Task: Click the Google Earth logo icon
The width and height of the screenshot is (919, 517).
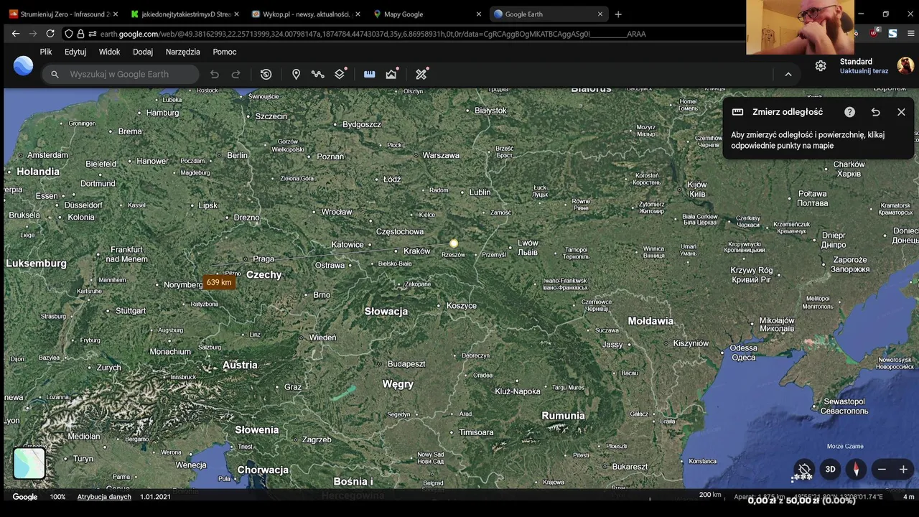Action: pos(23,65)
